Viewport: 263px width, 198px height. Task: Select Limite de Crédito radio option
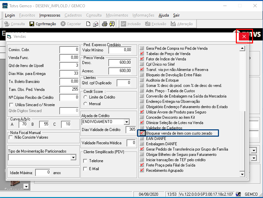[85, 97]
